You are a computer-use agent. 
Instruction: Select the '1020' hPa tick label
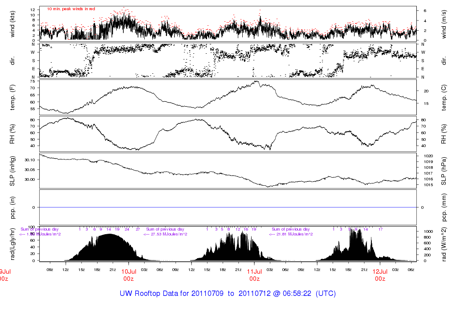point(428,156)
